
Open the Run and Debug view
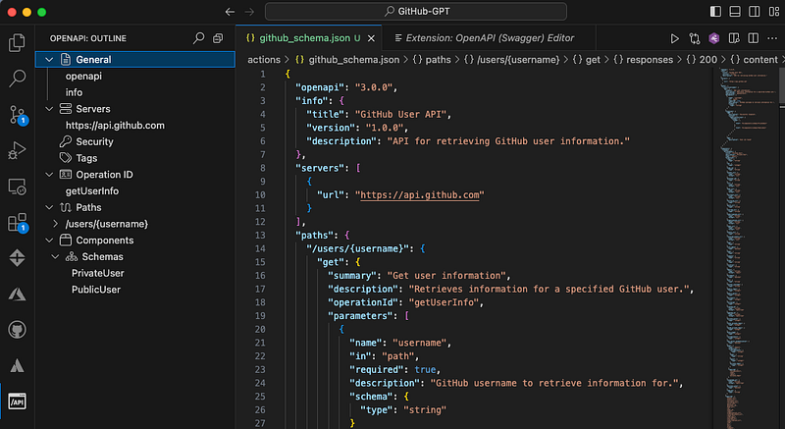17,150
